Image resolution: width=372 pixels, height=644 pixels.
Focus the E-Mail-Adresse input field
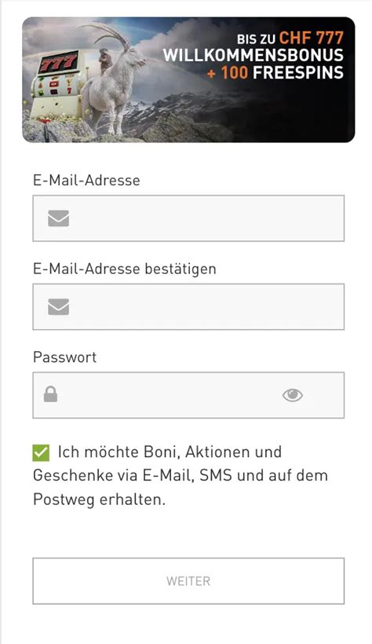pos(188,218)
